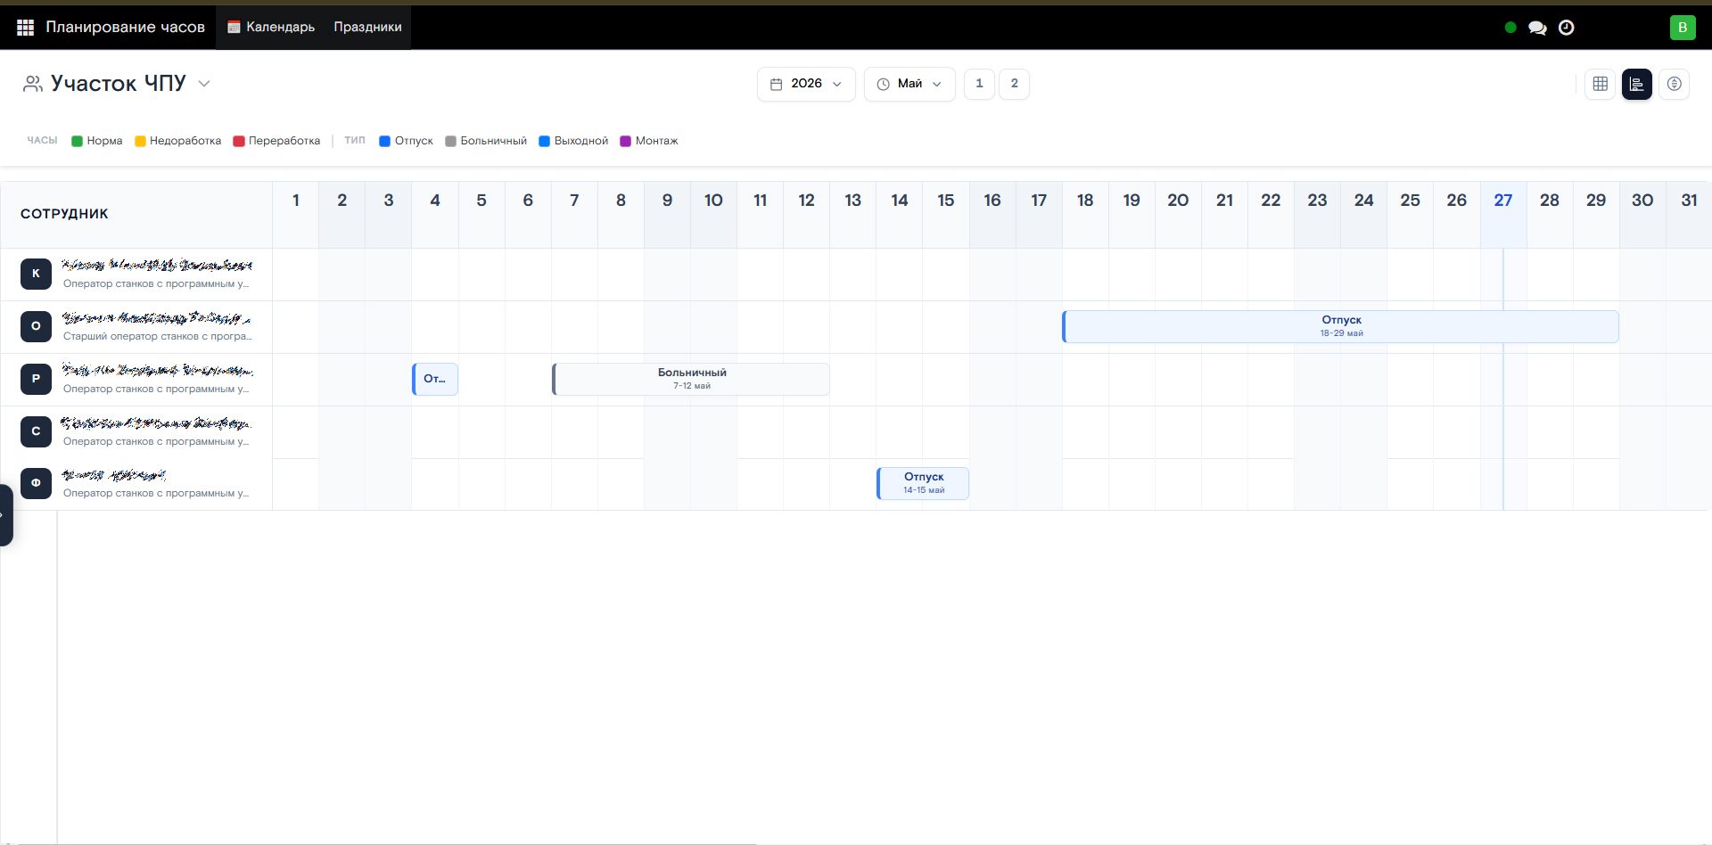Open the Календарь menu
Image resolution: width=1712 pixels, height=845 pixels.
[271, 28]
